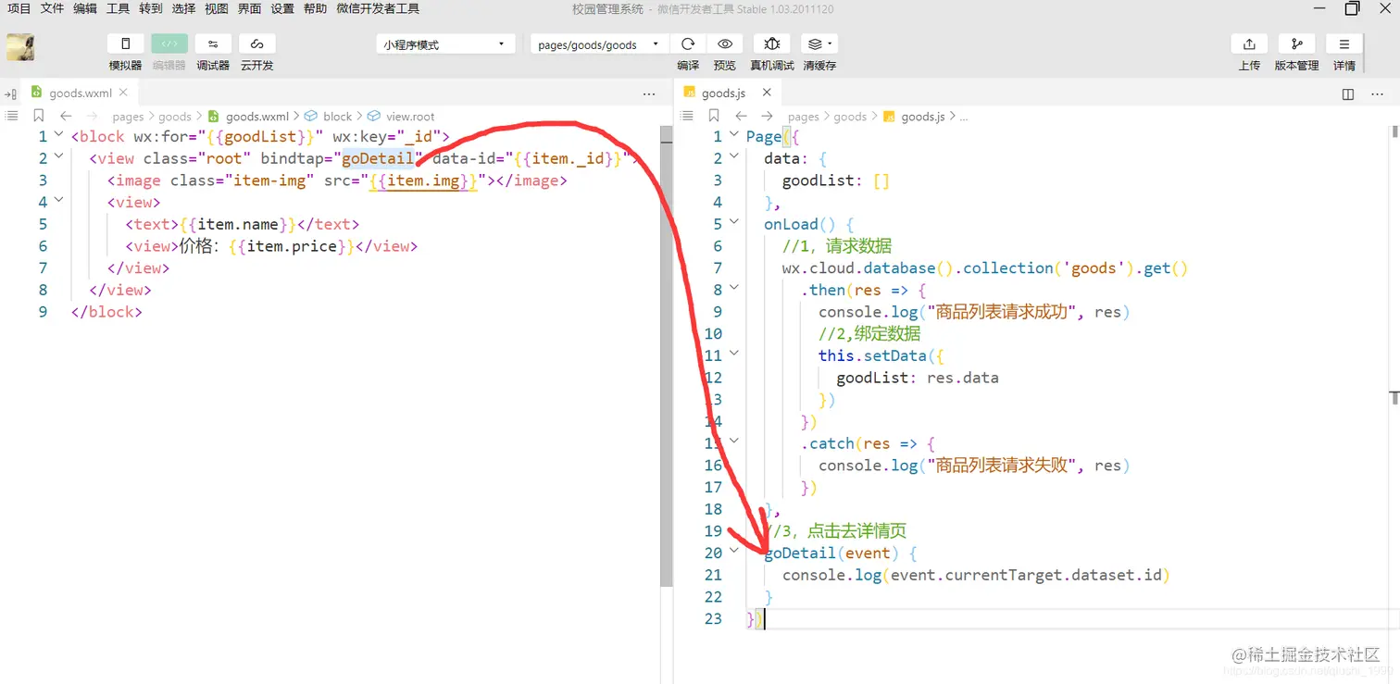Image resolution: width=1400 pixels, height=684 pixels.
Task: Navigate back in right editor
Action: [x=741, y=116]
